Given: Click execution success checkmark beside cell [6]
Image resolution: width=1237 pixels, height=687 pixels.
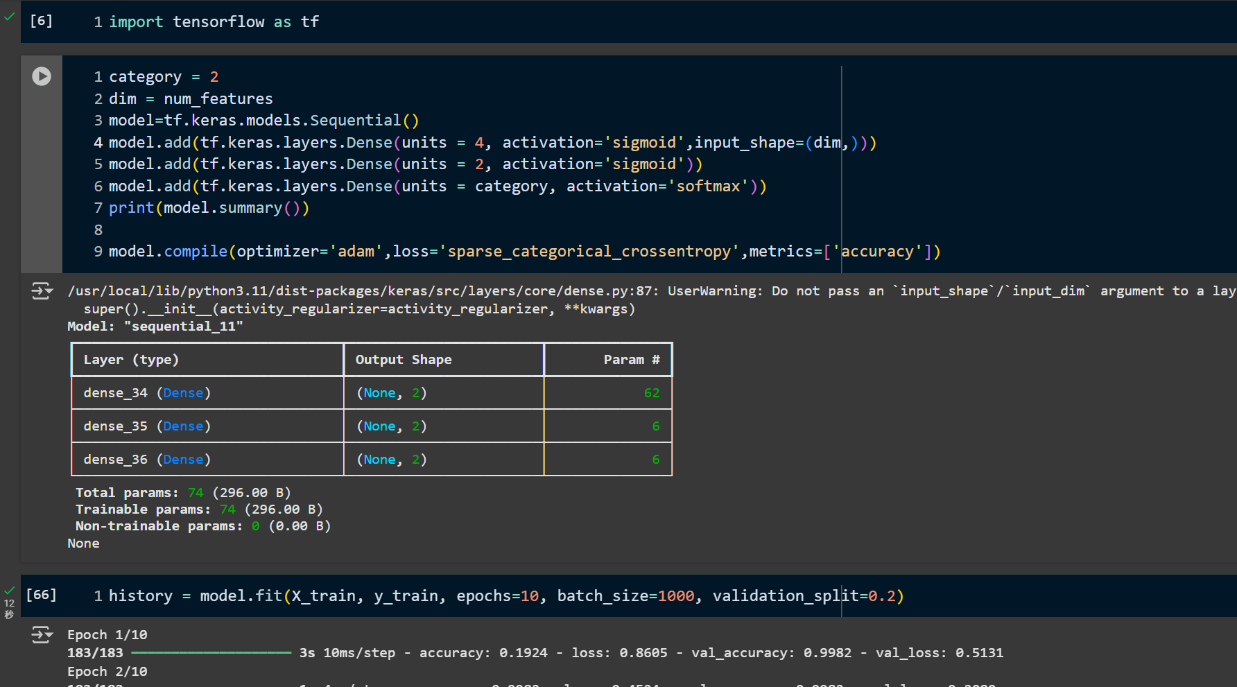Looking at the screenshot, I should coord(9,17).
